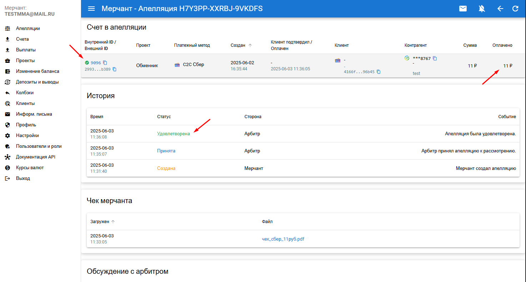Open Настройки in the sidebar
Screen dimensions: 526x282
[27, 136]
